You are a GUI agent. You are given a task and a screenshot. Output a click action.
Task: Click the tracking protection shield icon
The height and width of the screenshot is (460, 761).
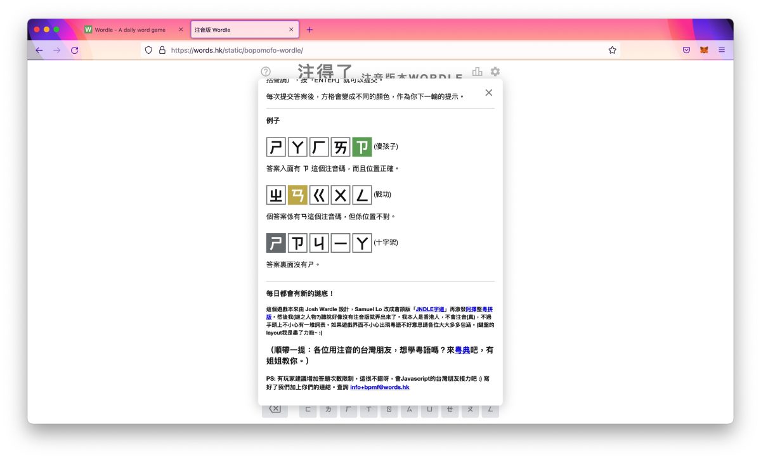(x=149, y=50)
